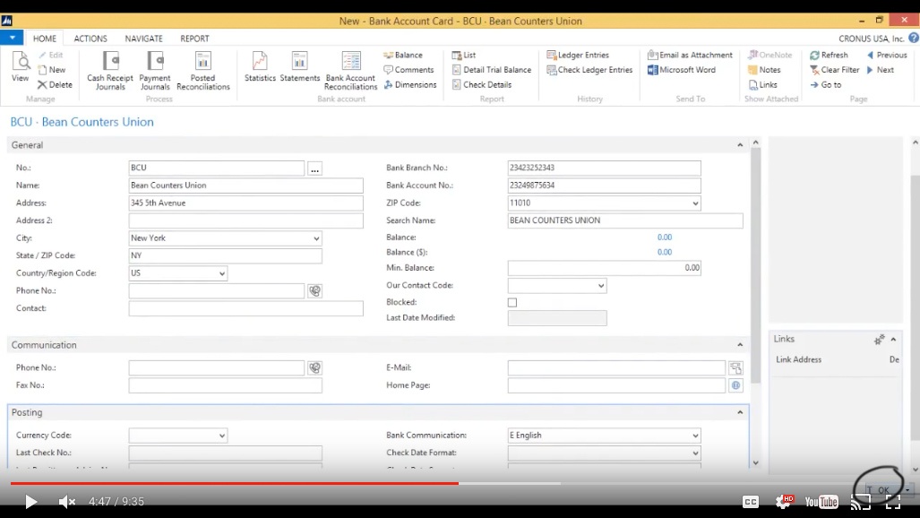Create a New bank account card

point(52,69)
